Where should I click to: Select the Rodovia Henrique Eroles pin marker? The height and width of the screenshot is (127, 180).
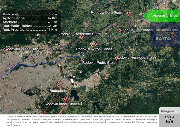(116, 59)
